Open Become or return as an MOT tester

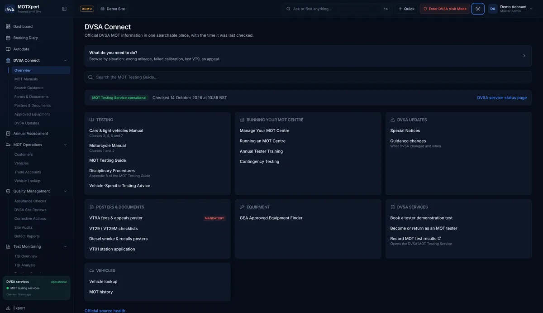point(424,228)
